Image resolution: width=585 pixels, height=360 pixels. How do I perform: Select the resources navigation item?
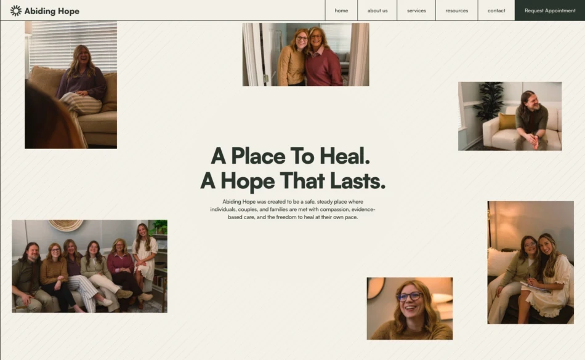click(457, 10)
